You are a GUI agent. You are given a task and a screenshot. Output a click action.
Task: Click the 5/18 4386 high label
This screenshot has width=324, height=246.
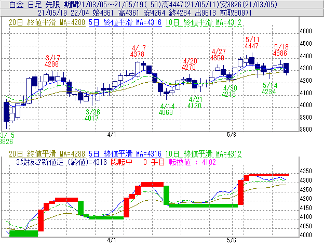point(280,50)
